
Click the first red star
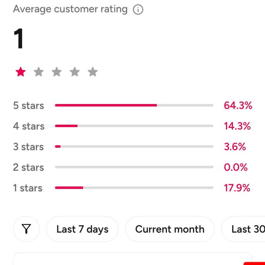pos(21,72)
